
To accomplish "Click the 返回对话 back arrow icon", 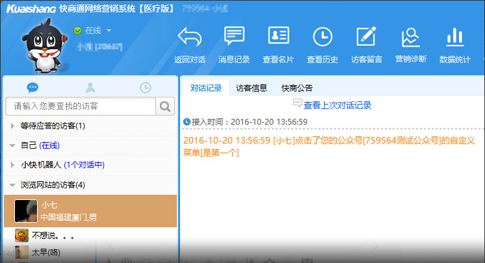I will click(x=189, y=38).
